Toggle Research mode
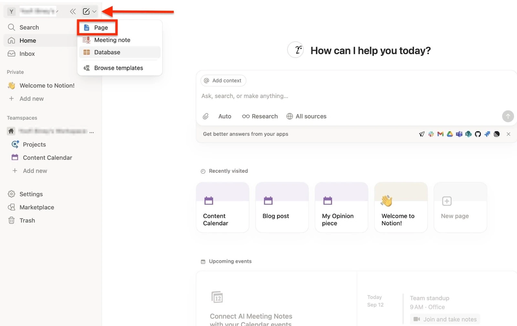 (x=260, y=117)
